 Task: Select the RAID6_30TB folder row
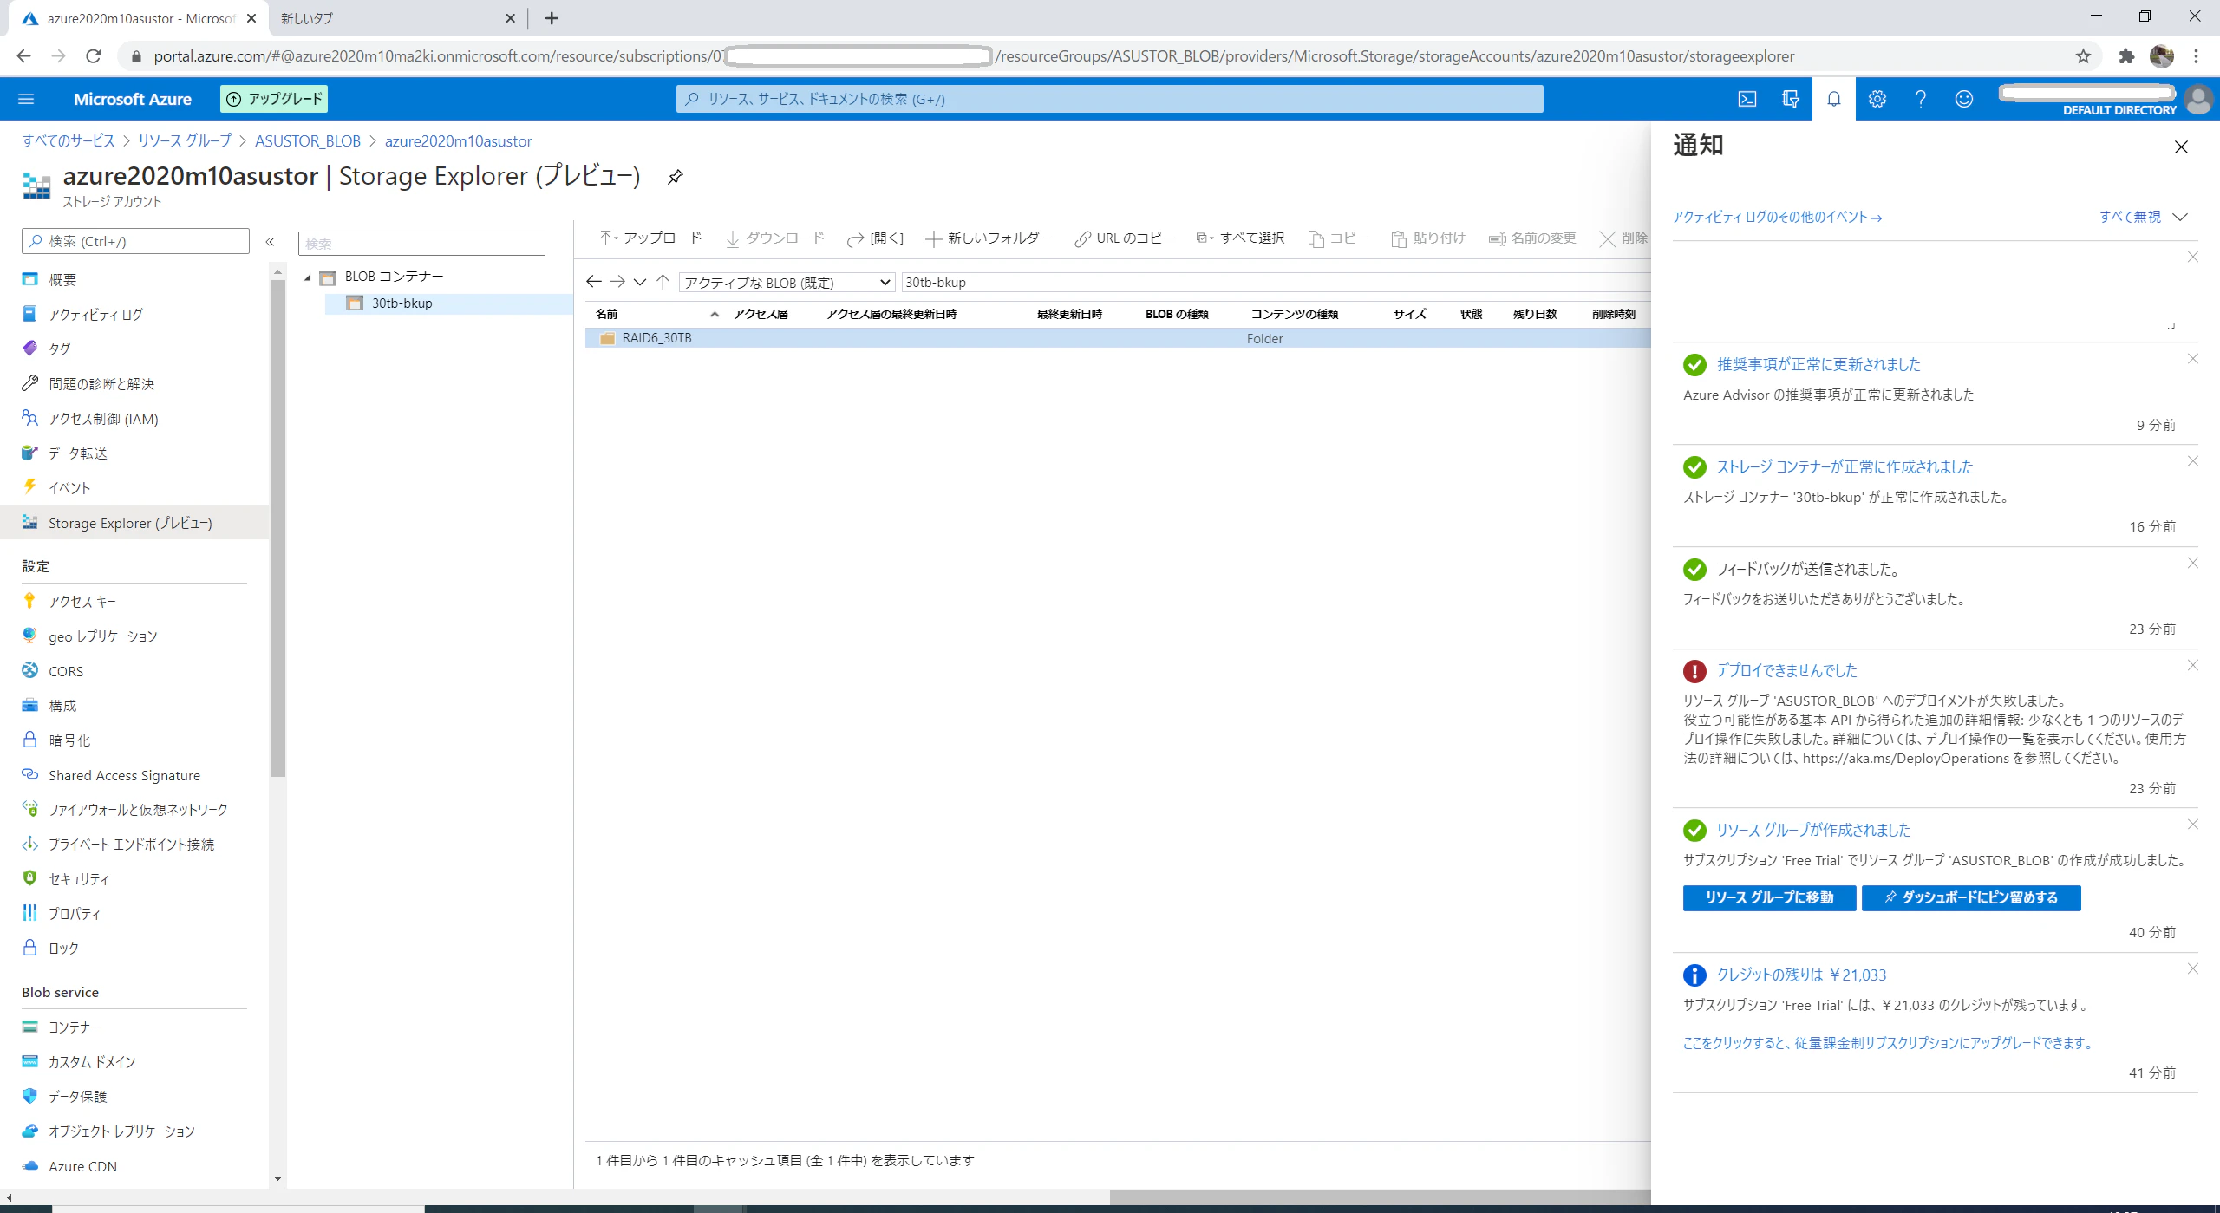pos(1117,338)
